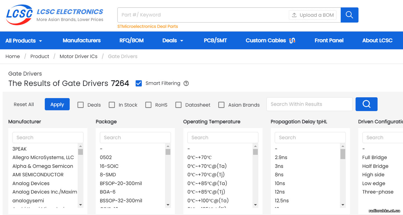Expand the Deals menu dropdown
403x215 pixels.
tap(173, 41)
